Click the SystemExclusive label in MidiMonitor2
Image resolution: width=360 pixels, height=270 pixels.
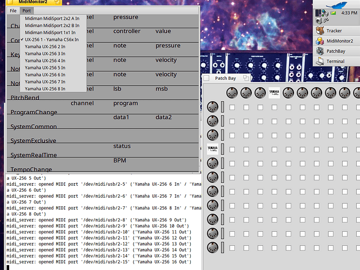click(34, 140)
